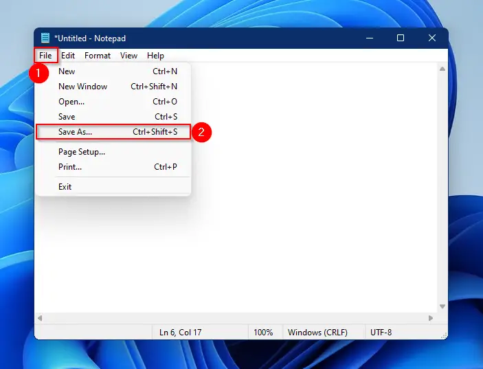Click the horizontal scrollbar right arrow
Image resolution: width=483 pixels, height=369 pixels.
(x=431, y=318)
